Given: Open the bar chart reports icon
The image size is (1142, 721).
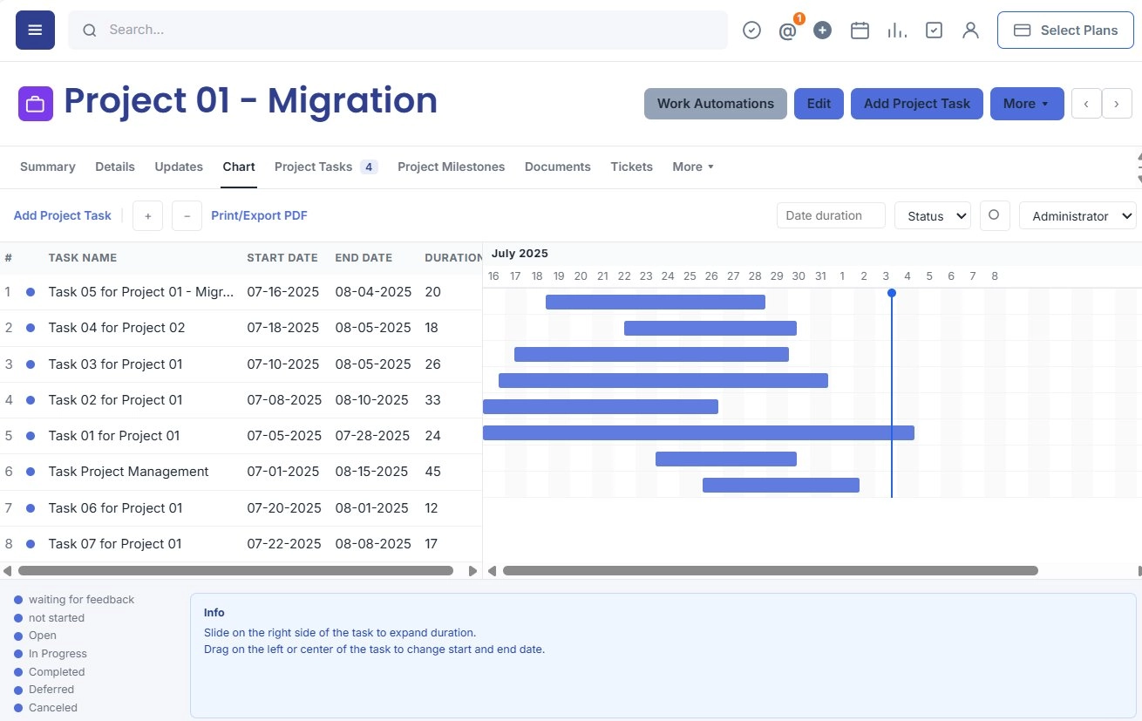Looking at the screenshot, I should coord(896,31).
